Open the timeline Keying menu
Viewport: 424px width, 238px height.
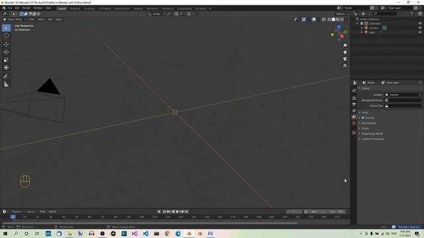tap(32, 212)
